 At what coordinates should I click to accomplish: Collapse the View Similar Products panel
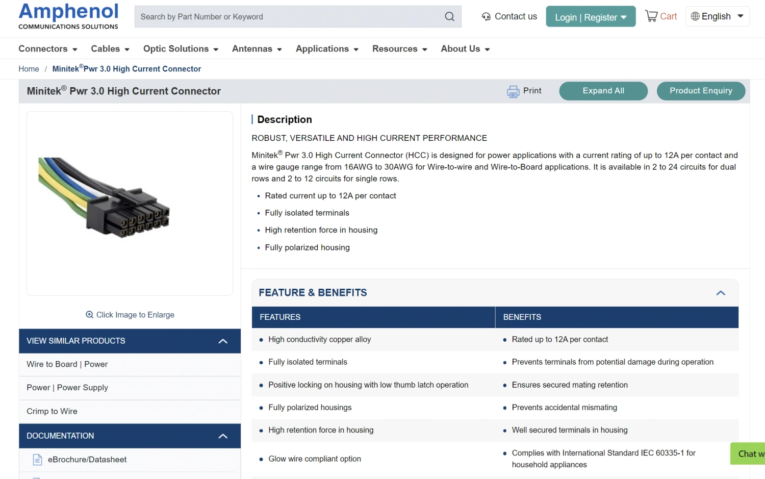[223, 341]
